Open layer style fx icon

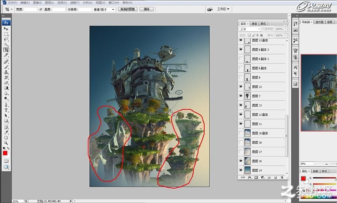249,177
